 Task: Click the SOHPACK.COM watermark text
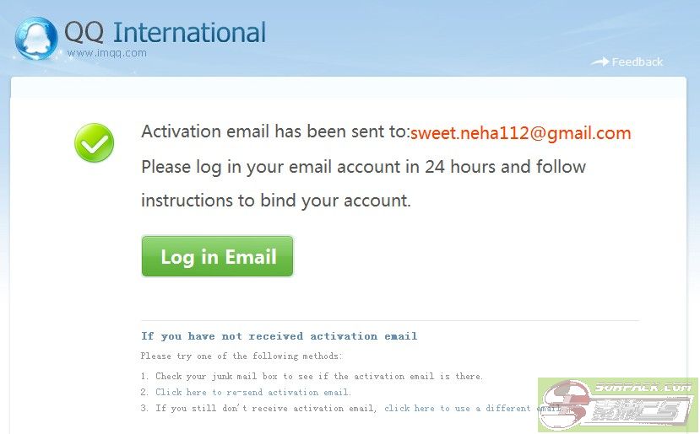(643, 388)
